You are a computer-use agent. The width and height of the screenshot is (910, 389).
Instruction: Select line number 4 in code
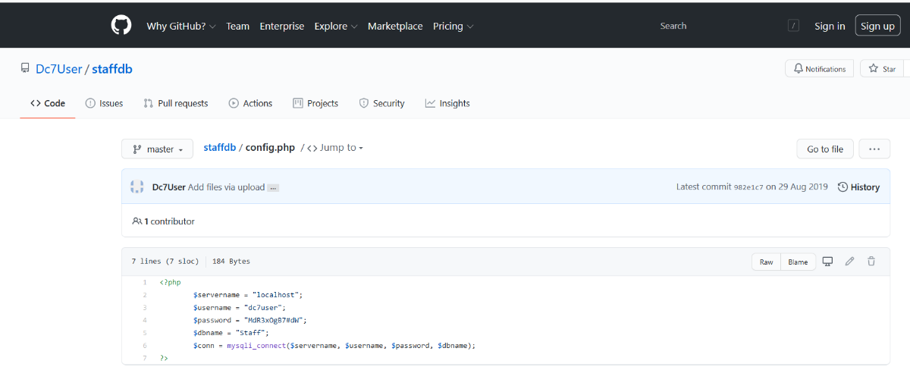(144, 320)
